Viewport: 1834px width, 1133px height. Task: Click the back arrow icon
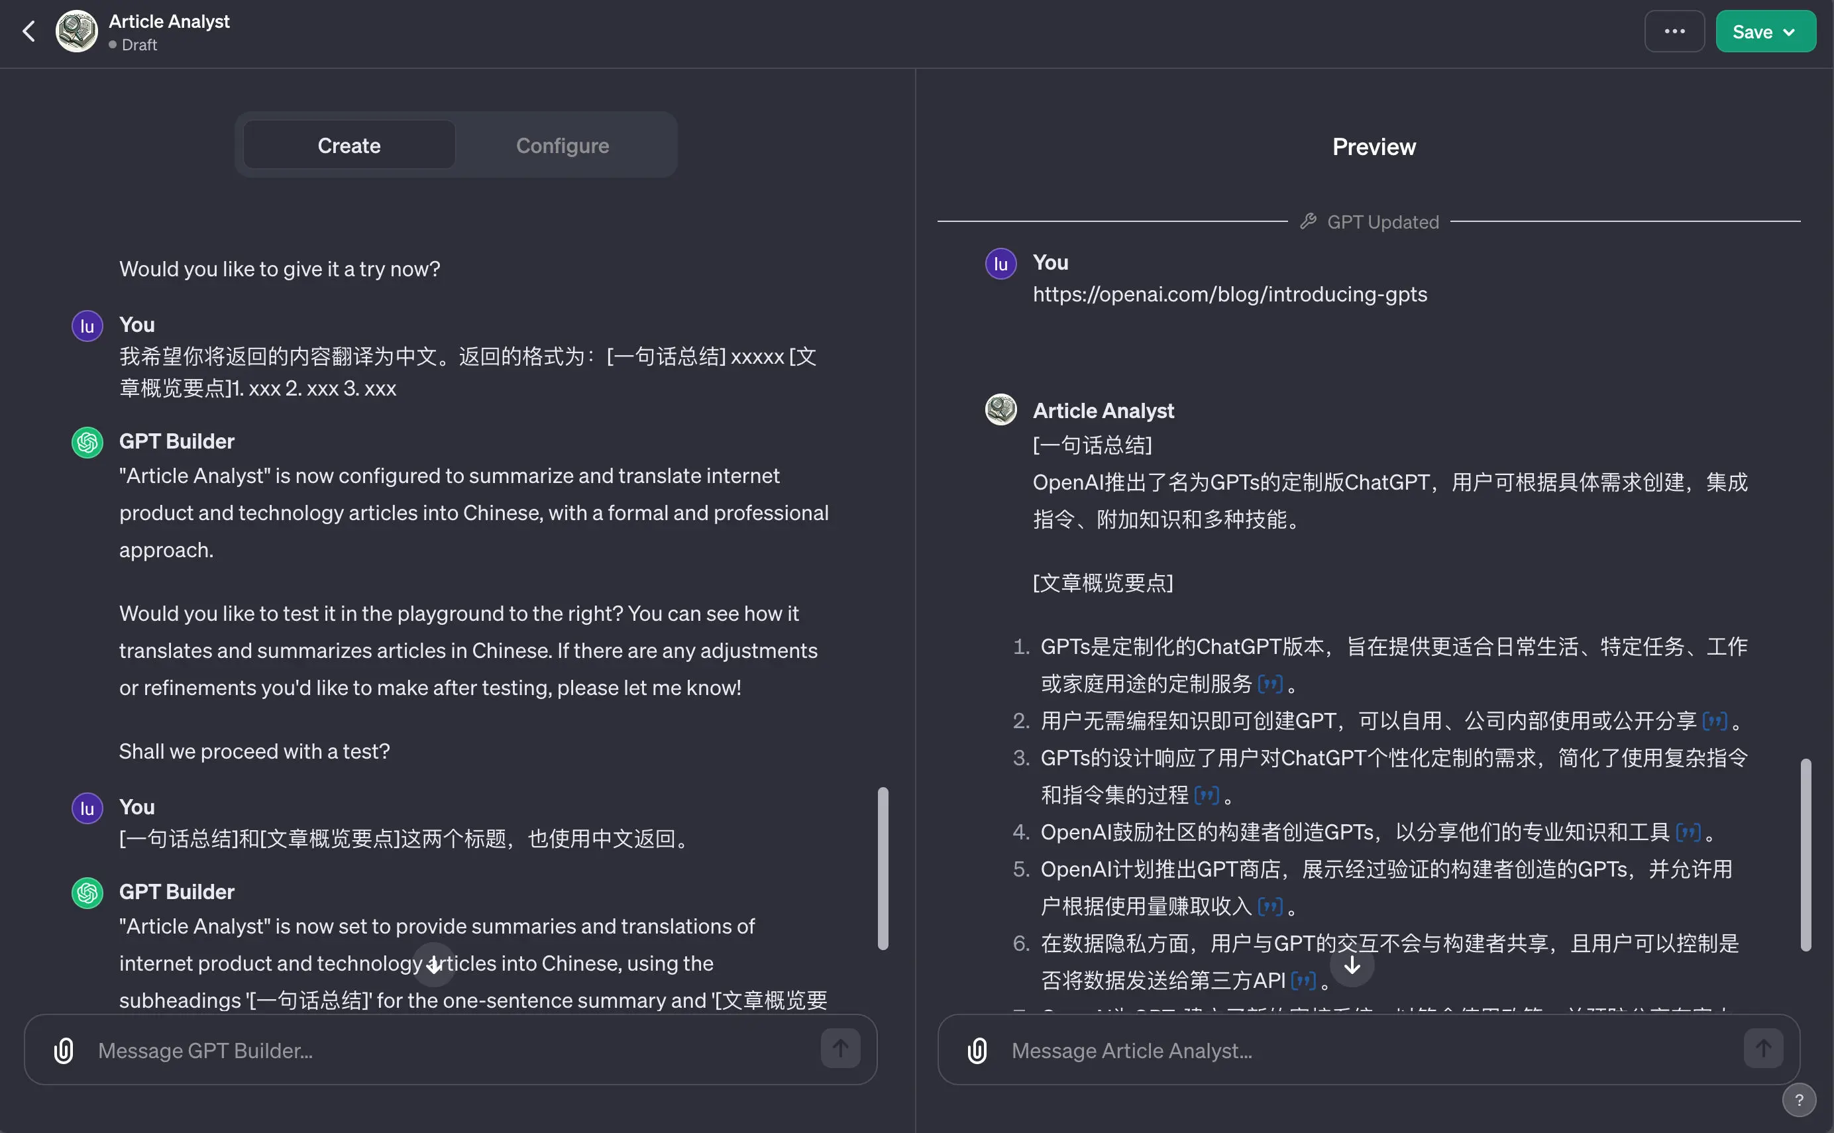(28, 32)
